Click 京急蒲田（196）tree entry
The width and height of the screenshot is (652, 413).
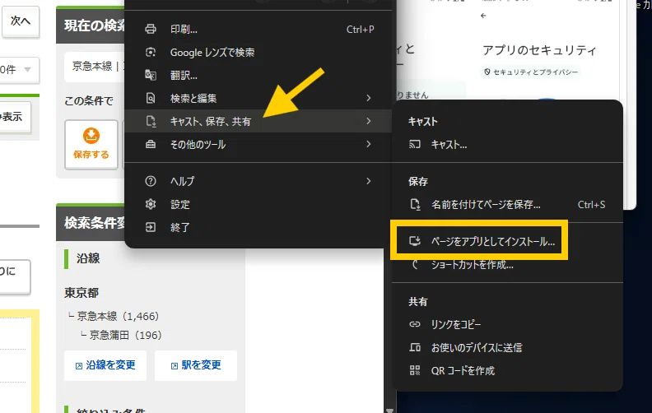pos(125,335)
